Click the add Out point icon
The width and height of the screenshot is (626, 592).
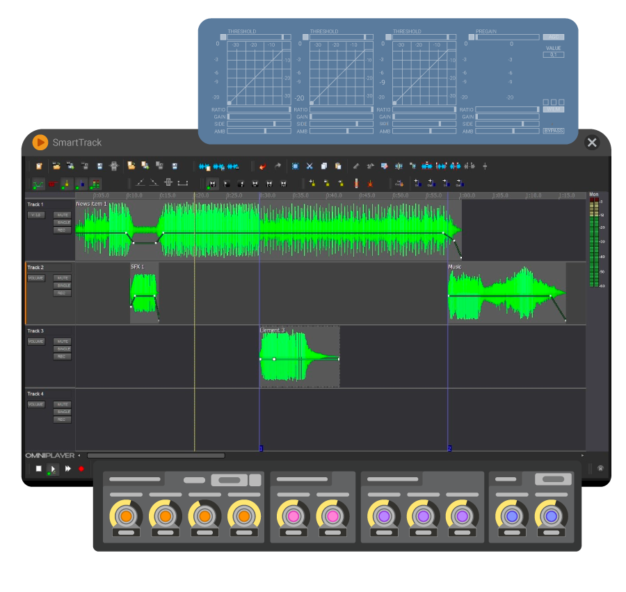[x=431, y=183]
